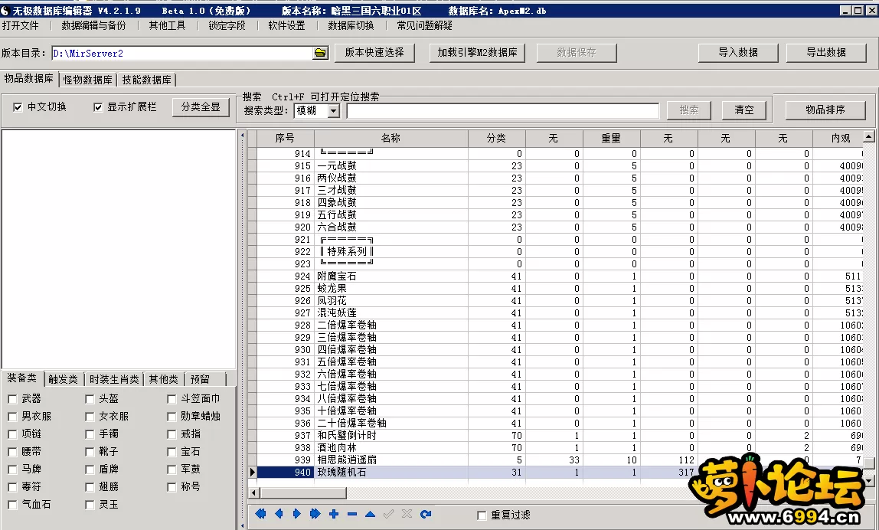Jump to first record navigator icon
The image size is (879, 530).
pos(260,514)
